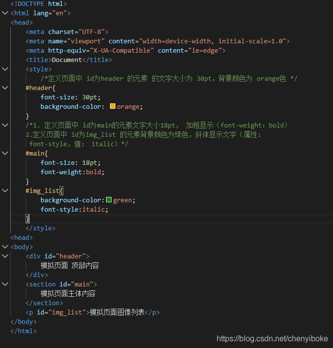Collapse the div id="header" fold chevron
The image size is (333, 348).
[5, 256]
